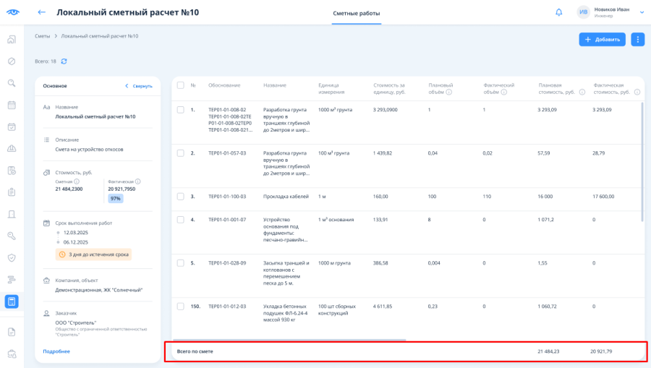Click breadcrumb Локальный сметный расчет №10
The height and width of the screenshot is (368, 651).
(x=100, y=36)
